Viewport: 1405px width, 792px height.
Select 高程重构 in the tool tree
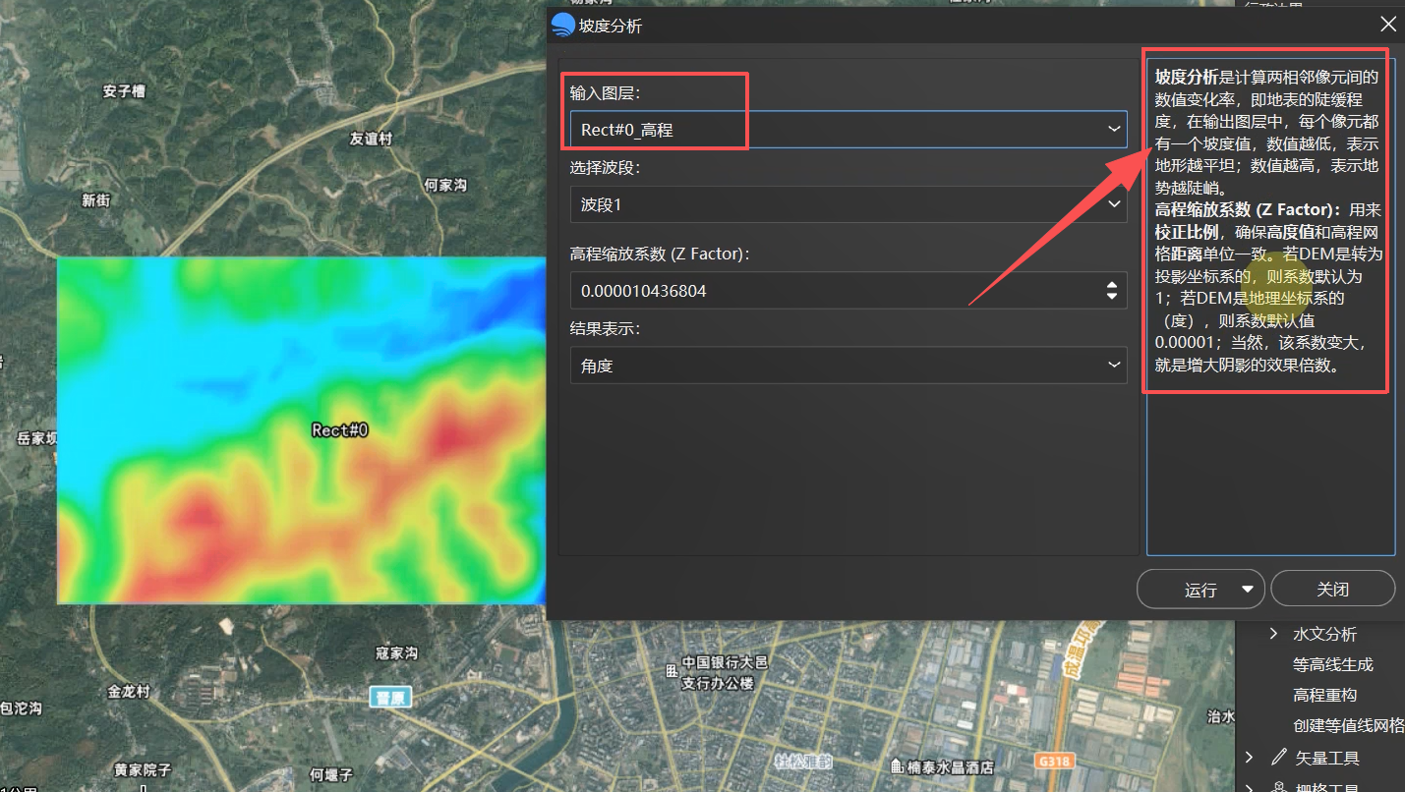pos(1324,695)
